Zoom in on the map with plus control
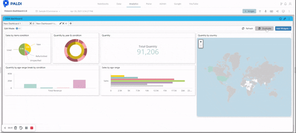This screenshot has width=296, height=133. (201, 42)
